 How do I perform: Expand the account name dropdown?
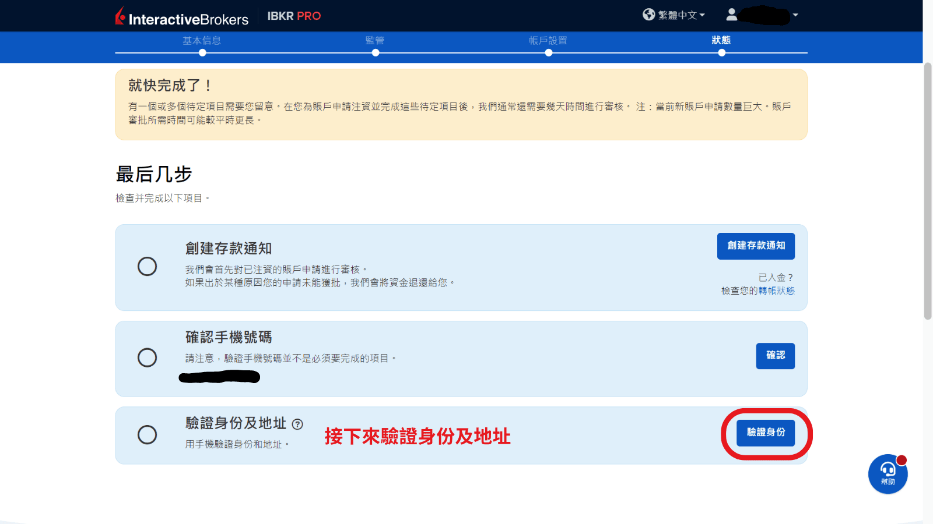pyautogui.click(x=795, y=15)
